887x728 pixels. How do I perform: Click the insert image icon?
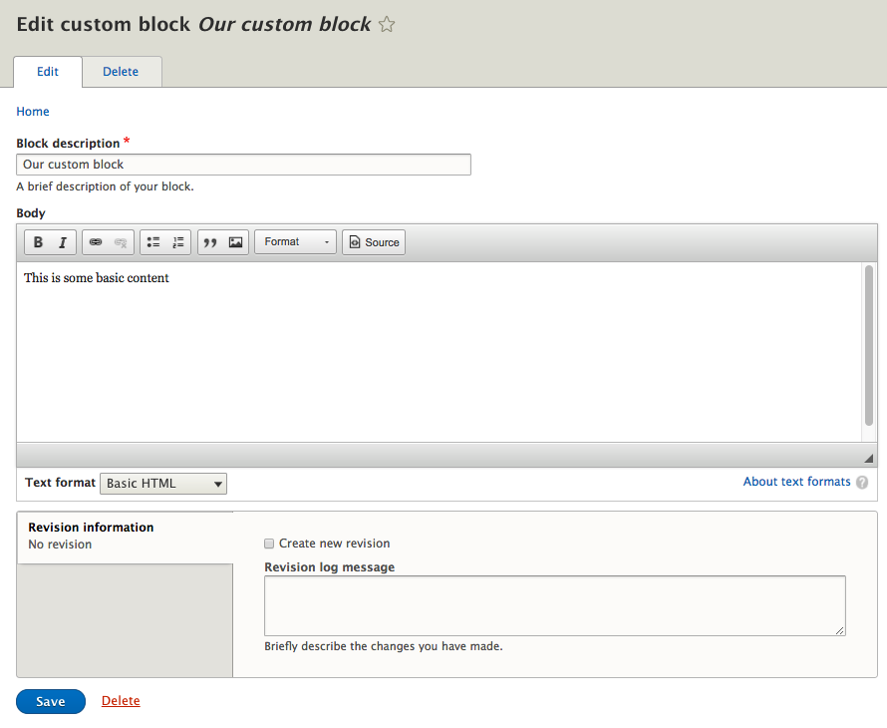(236, 242)
